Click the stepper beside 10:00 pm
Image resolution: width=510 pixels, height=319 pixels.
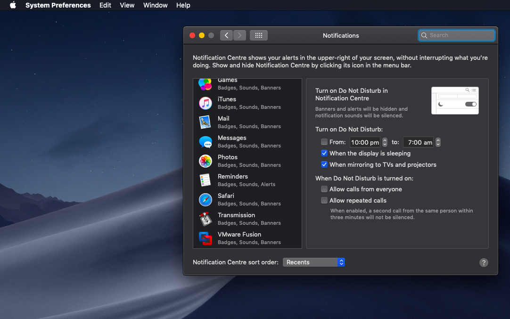click(x=385, y=142)
